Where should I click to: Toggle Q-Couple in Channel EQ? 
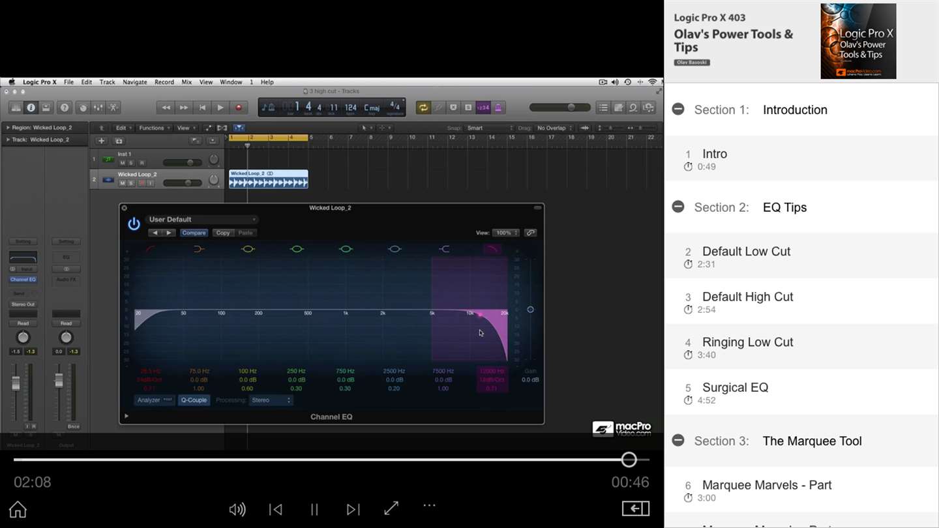(x=194, y=400)
